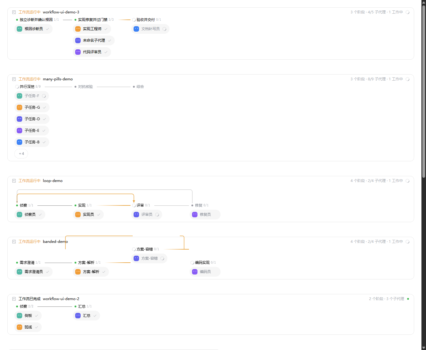Click the 工作流已完成 status label
This screenshot has height=350, width=426.
[x=30, y=299]
